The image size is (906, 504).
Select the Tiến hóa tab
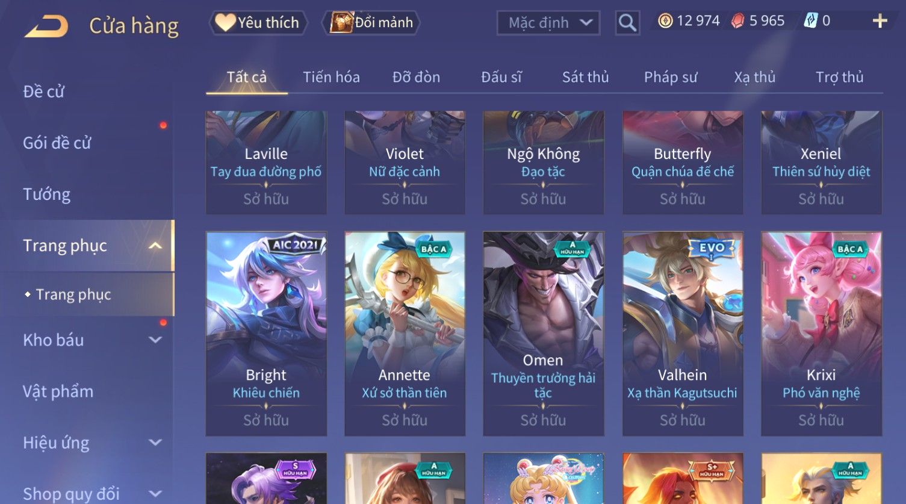point(331,77)
